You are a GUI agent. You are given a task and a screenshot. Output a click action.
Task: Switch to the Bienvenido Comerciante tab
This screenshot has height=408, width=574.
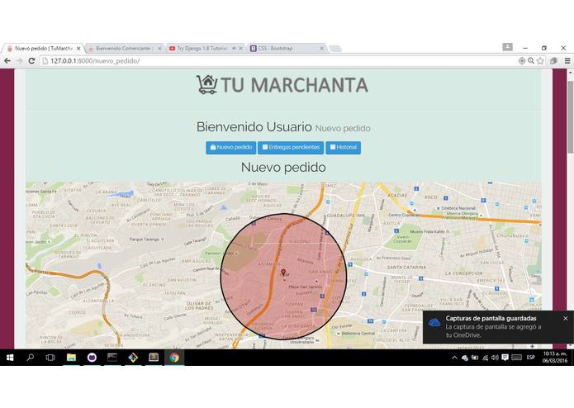[x=123, y=48]
